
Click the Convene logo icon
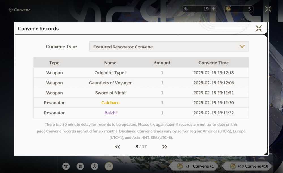click(x=11, y=10)
